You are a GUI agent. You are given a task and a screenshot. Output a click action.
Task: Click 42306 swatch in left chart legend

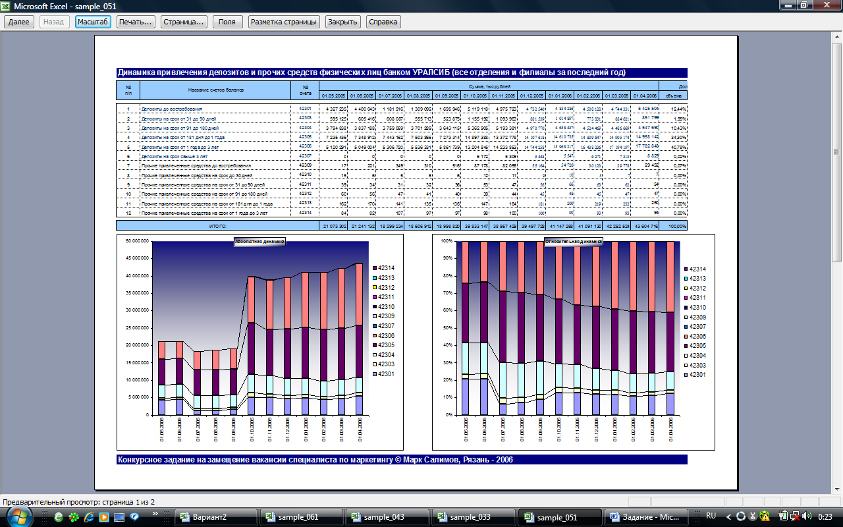tap(373, 336)
